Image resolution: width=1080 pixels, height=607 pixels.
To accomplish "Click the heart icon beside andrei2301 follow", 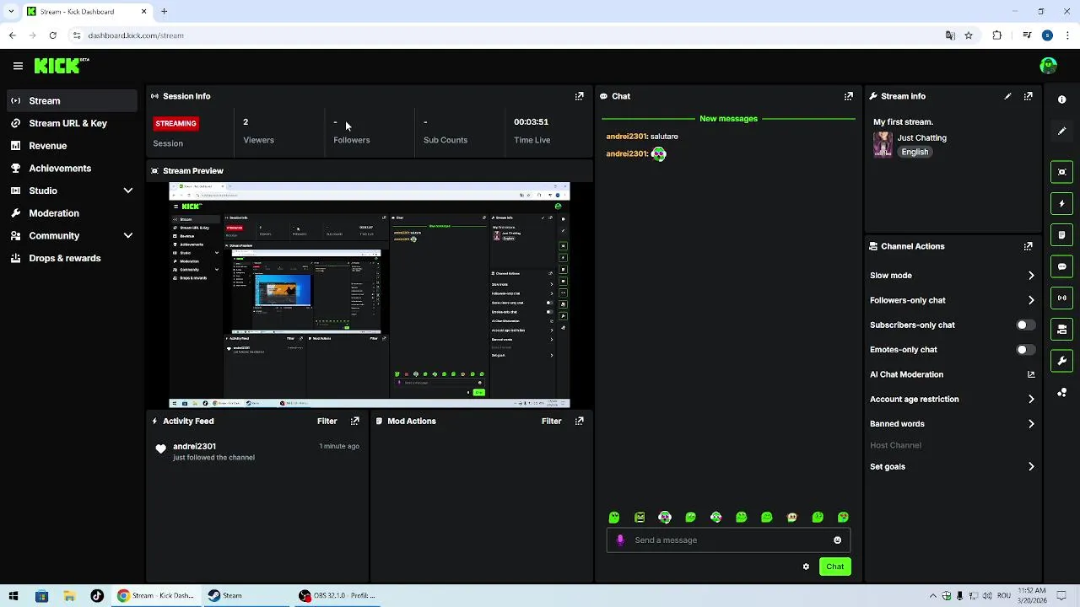I will click(160, 449).
